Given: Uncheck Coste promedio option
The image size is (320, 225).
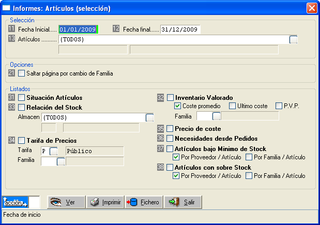Looking at the screenshot, I should pos(177,106).
